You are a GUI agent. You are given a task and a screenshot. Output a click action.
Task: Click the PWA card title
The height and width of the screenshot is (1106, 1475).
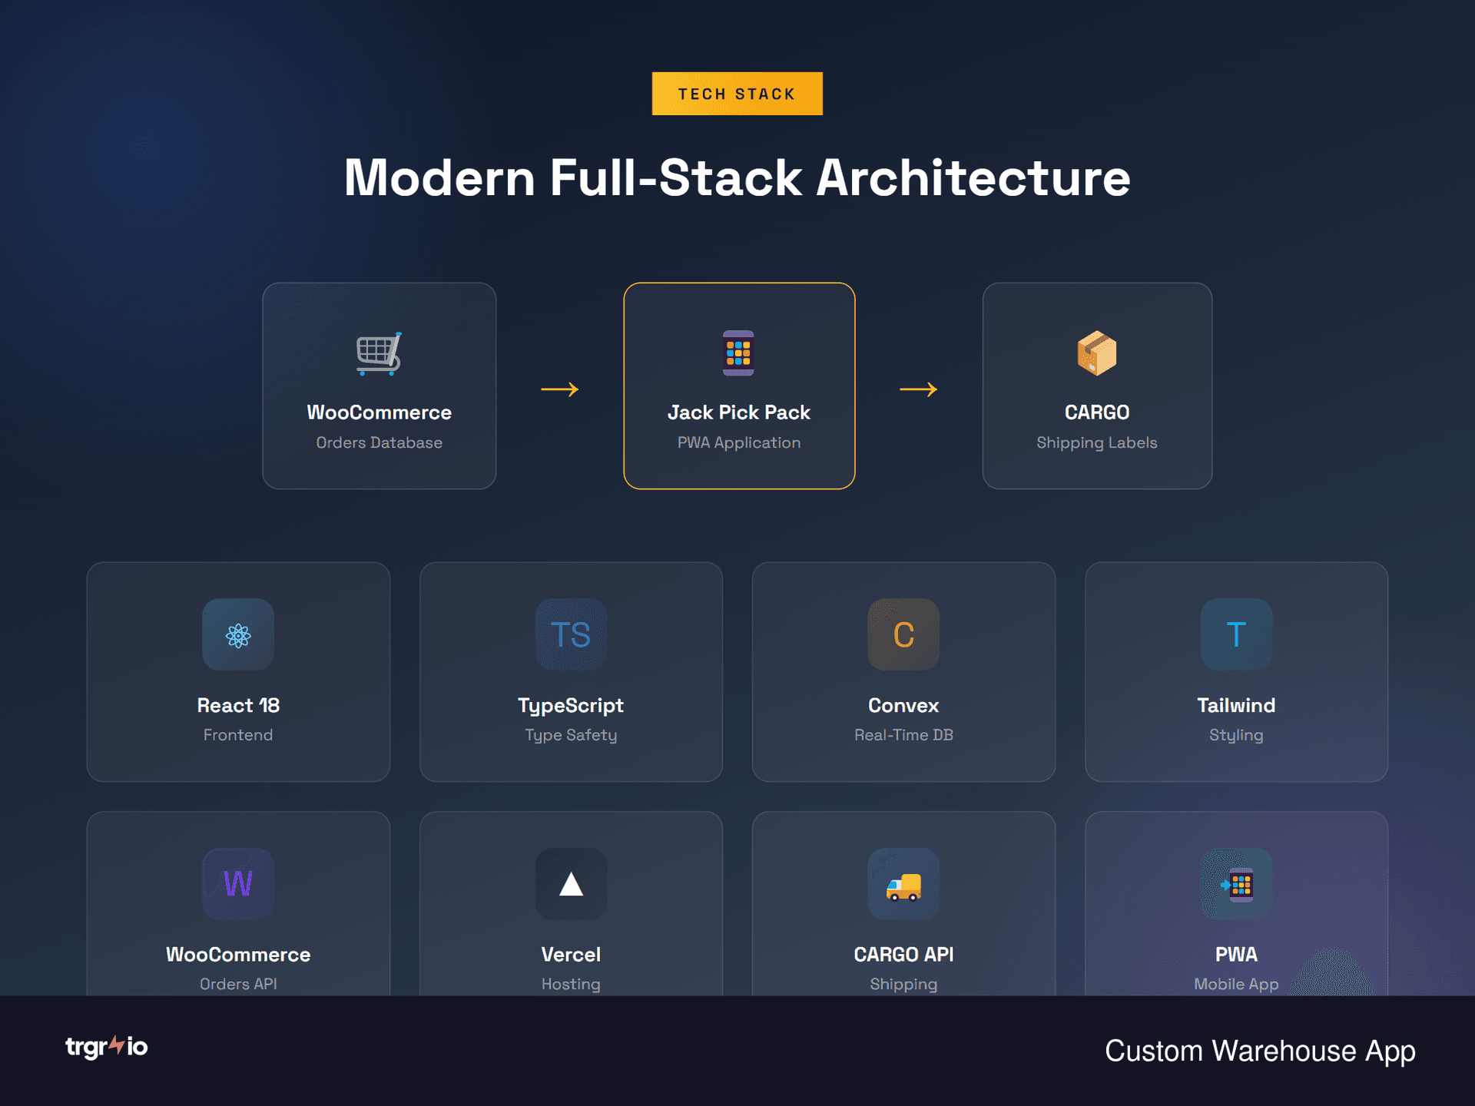click(1236, 955)
